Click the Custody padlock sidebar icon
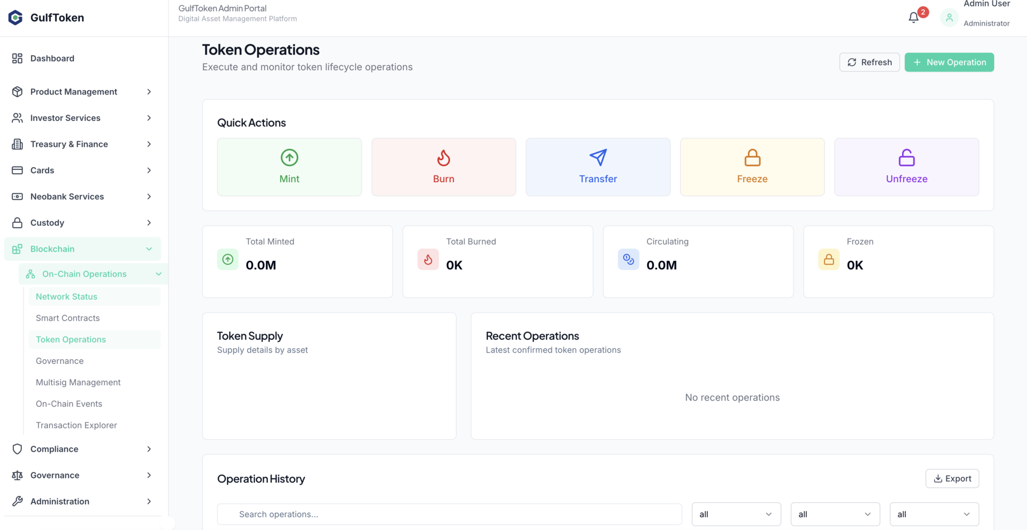 pyautogui.click(x=18, y=222)
